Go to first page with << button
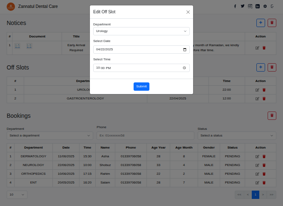The width and height of the screenshot is (283, 206). point(239,195)
